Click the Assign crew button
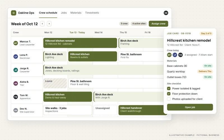Screen dimensions: 224x140 158,24
